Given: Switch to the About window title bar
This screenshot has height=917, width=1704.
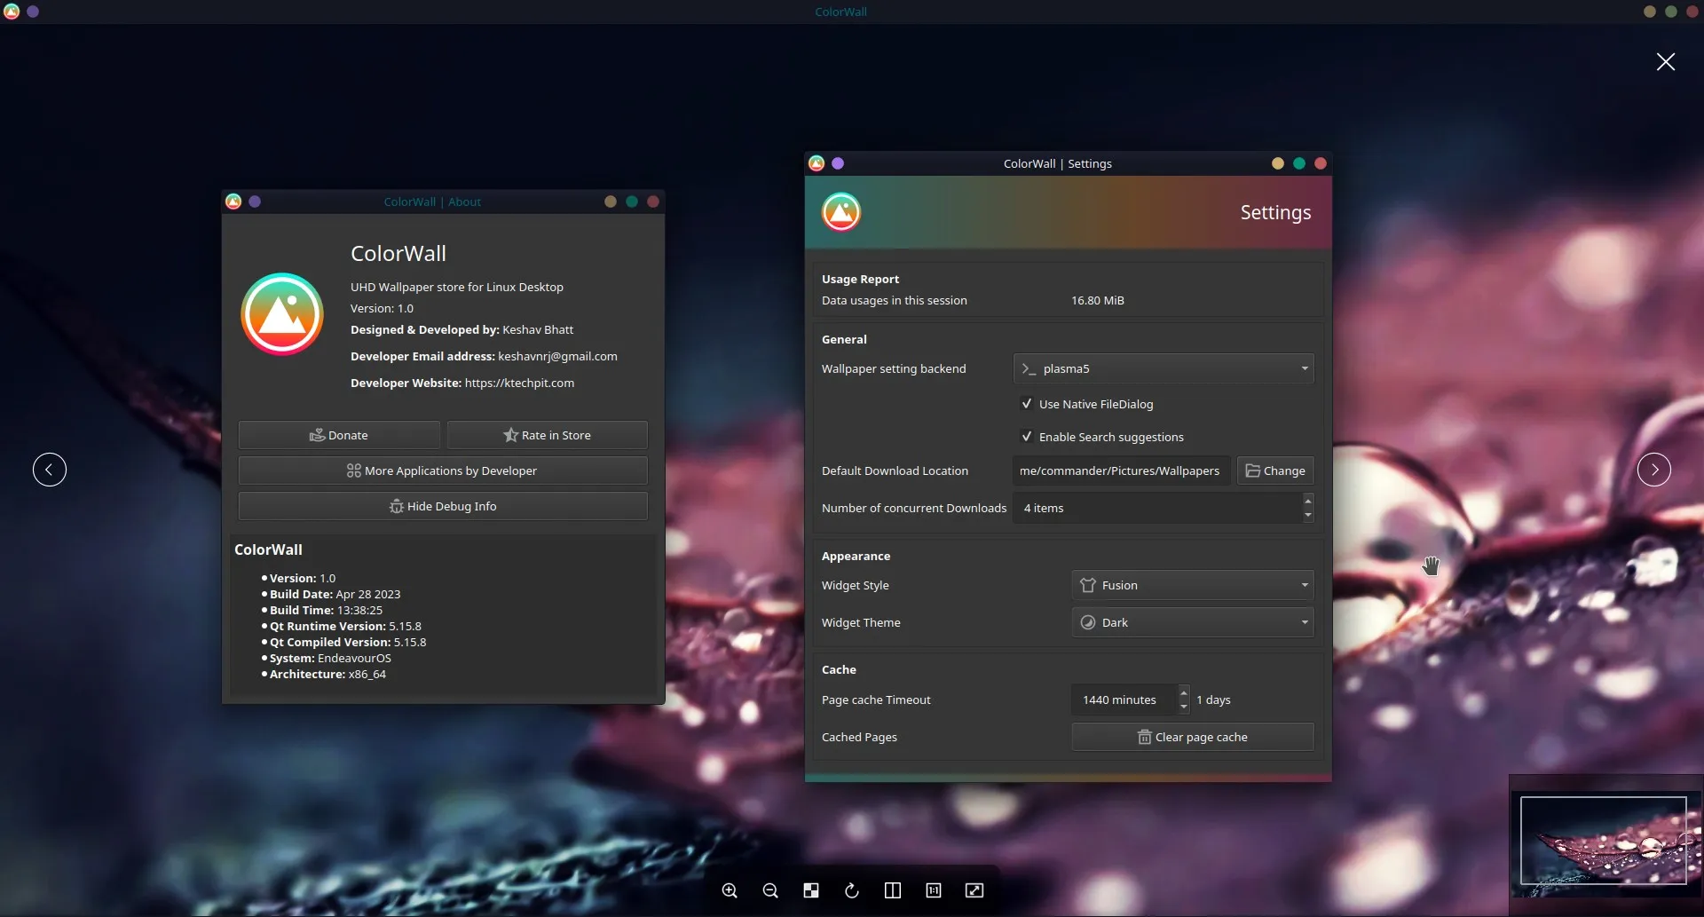Looking at the screenshot, I should pos(433,202).
